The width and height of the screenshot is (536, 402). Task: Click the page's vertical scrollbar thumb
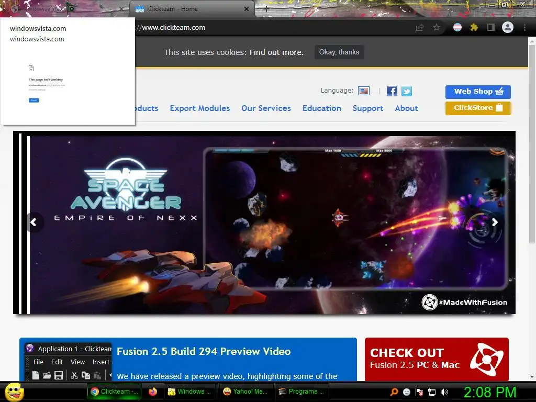click(x=532, y=143)
